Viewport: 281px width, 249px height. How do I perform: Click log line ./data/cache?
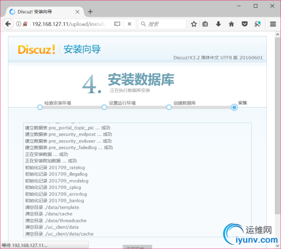click(49, 214)
